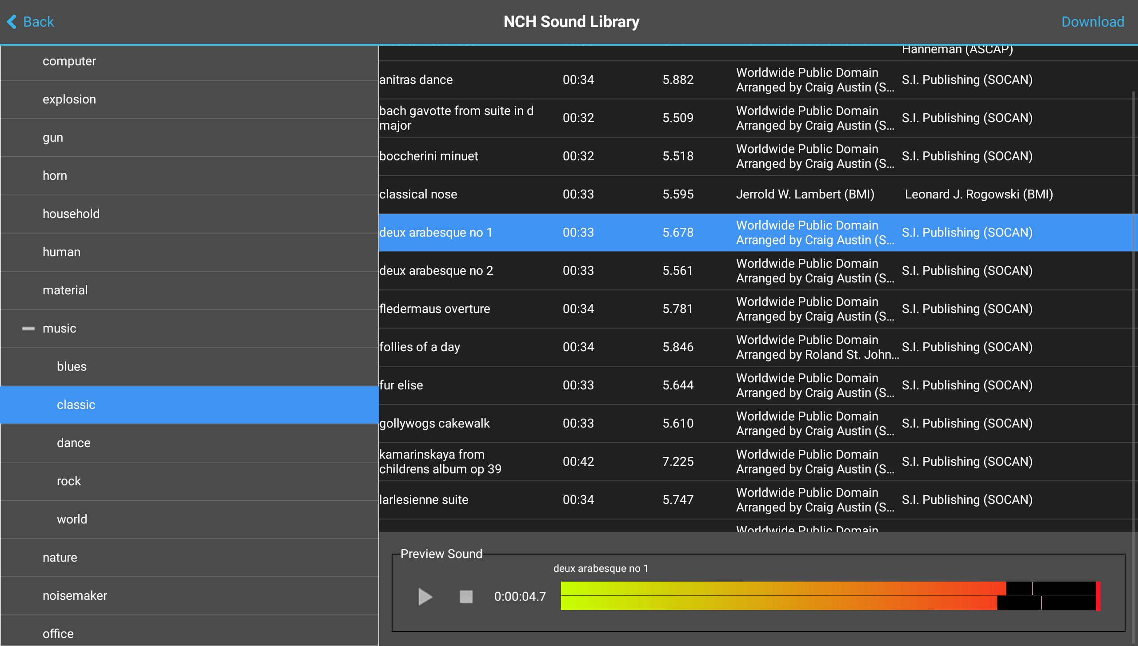1138x646 pixels.
Task: Select the boccherini minuet row
Action: [756, 156]
